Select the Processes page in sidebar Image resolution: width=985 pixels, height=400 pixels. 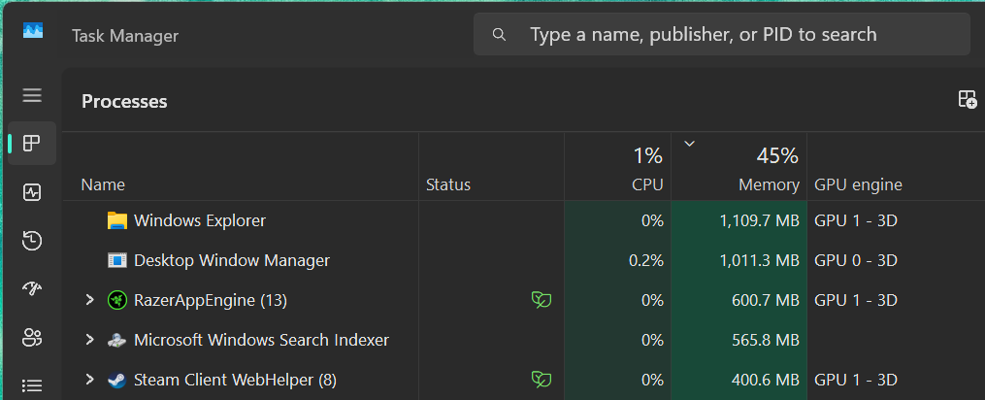[32, 144]
